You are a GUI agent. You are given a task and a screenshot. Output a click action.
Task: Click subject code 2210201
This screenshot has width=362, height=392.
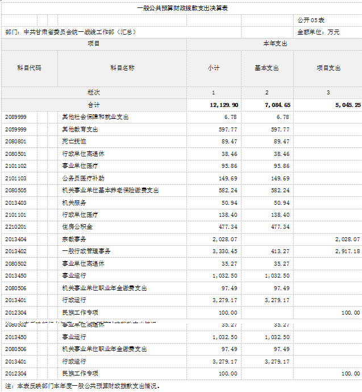(16, 227)
